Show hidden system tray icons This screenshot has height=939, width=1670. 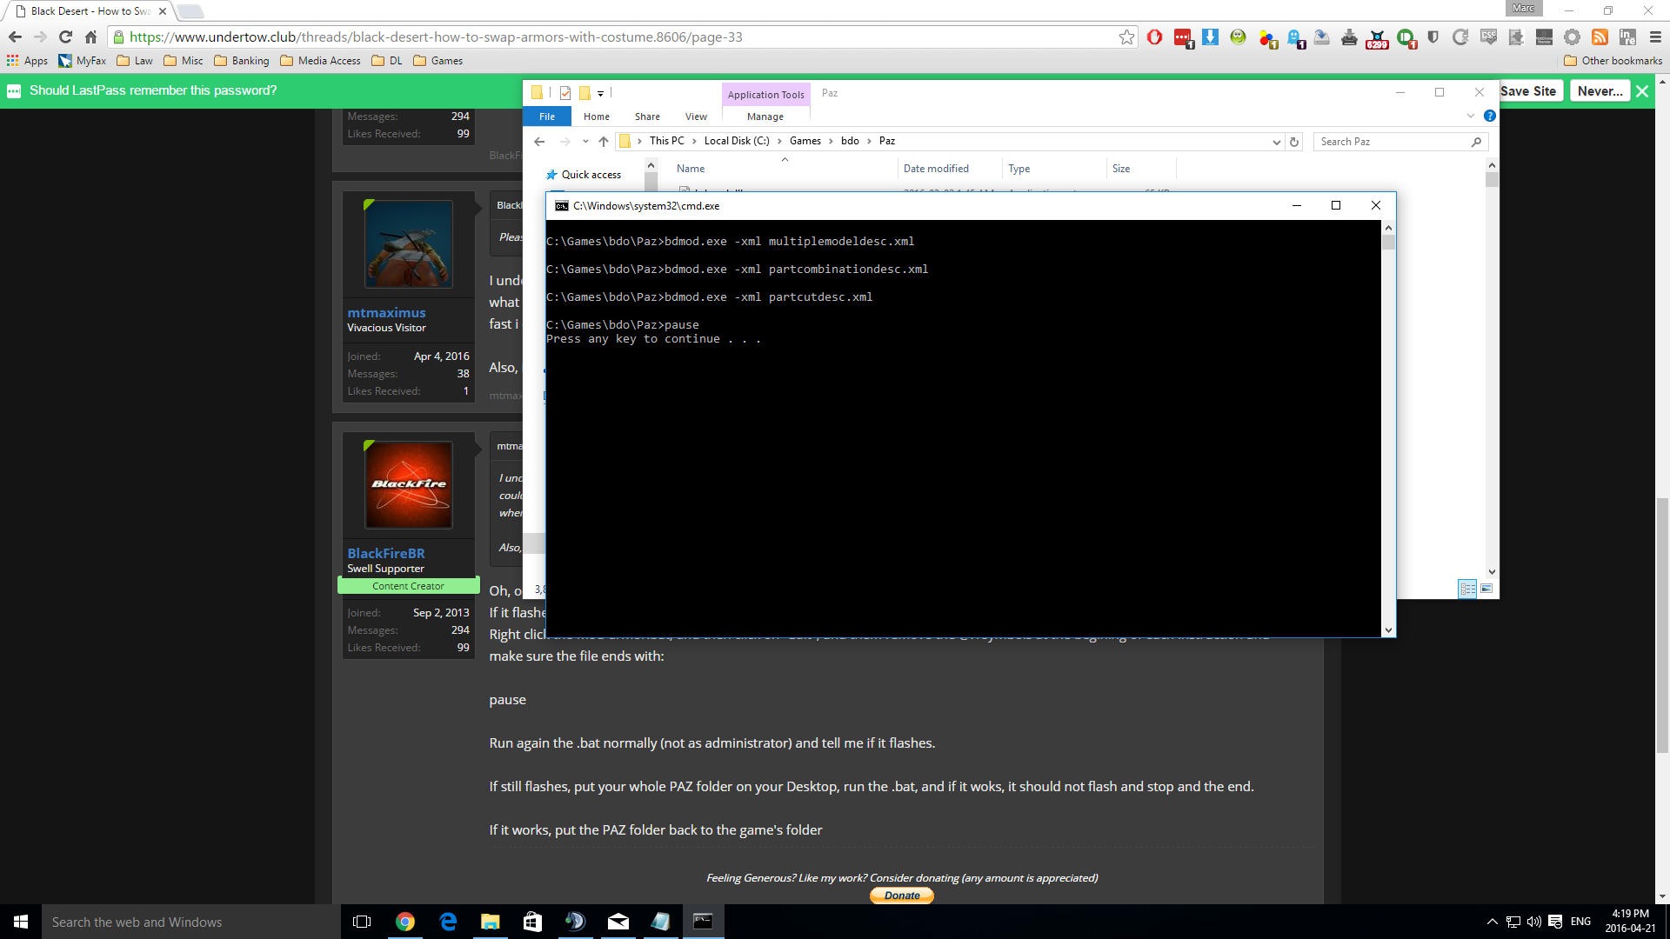tap(1492, 922)
